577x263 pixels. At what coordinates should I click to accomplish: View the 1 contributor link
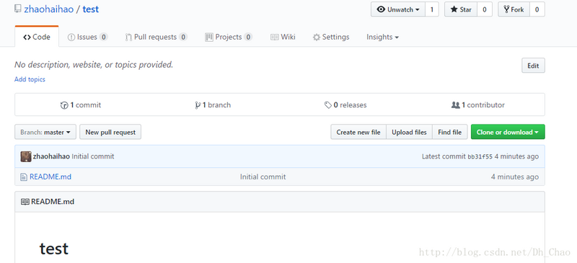[478, 104]
